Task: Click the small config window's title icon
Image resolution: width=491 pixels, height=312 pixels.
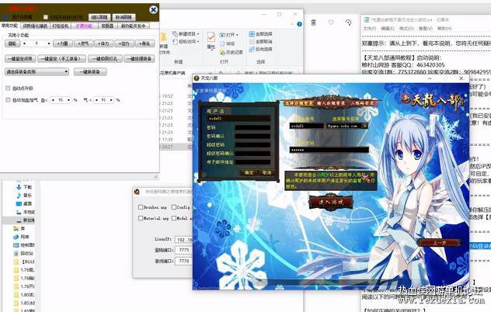Action: 137,192
